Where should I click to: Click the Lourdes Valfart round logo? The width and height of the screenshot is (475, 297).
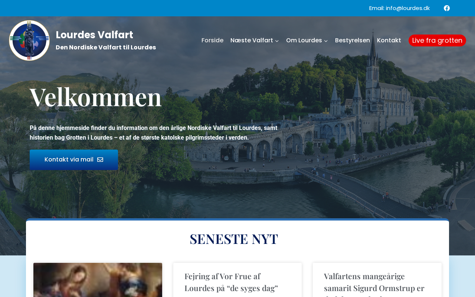click(x=29, y=40)
